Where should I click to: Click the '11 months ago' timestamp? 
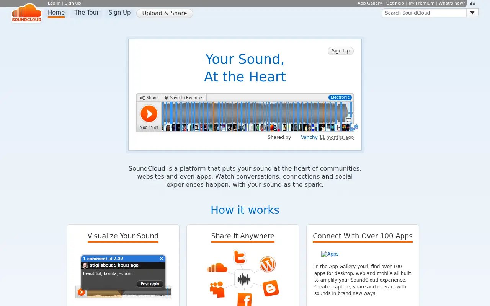[336, 137]
